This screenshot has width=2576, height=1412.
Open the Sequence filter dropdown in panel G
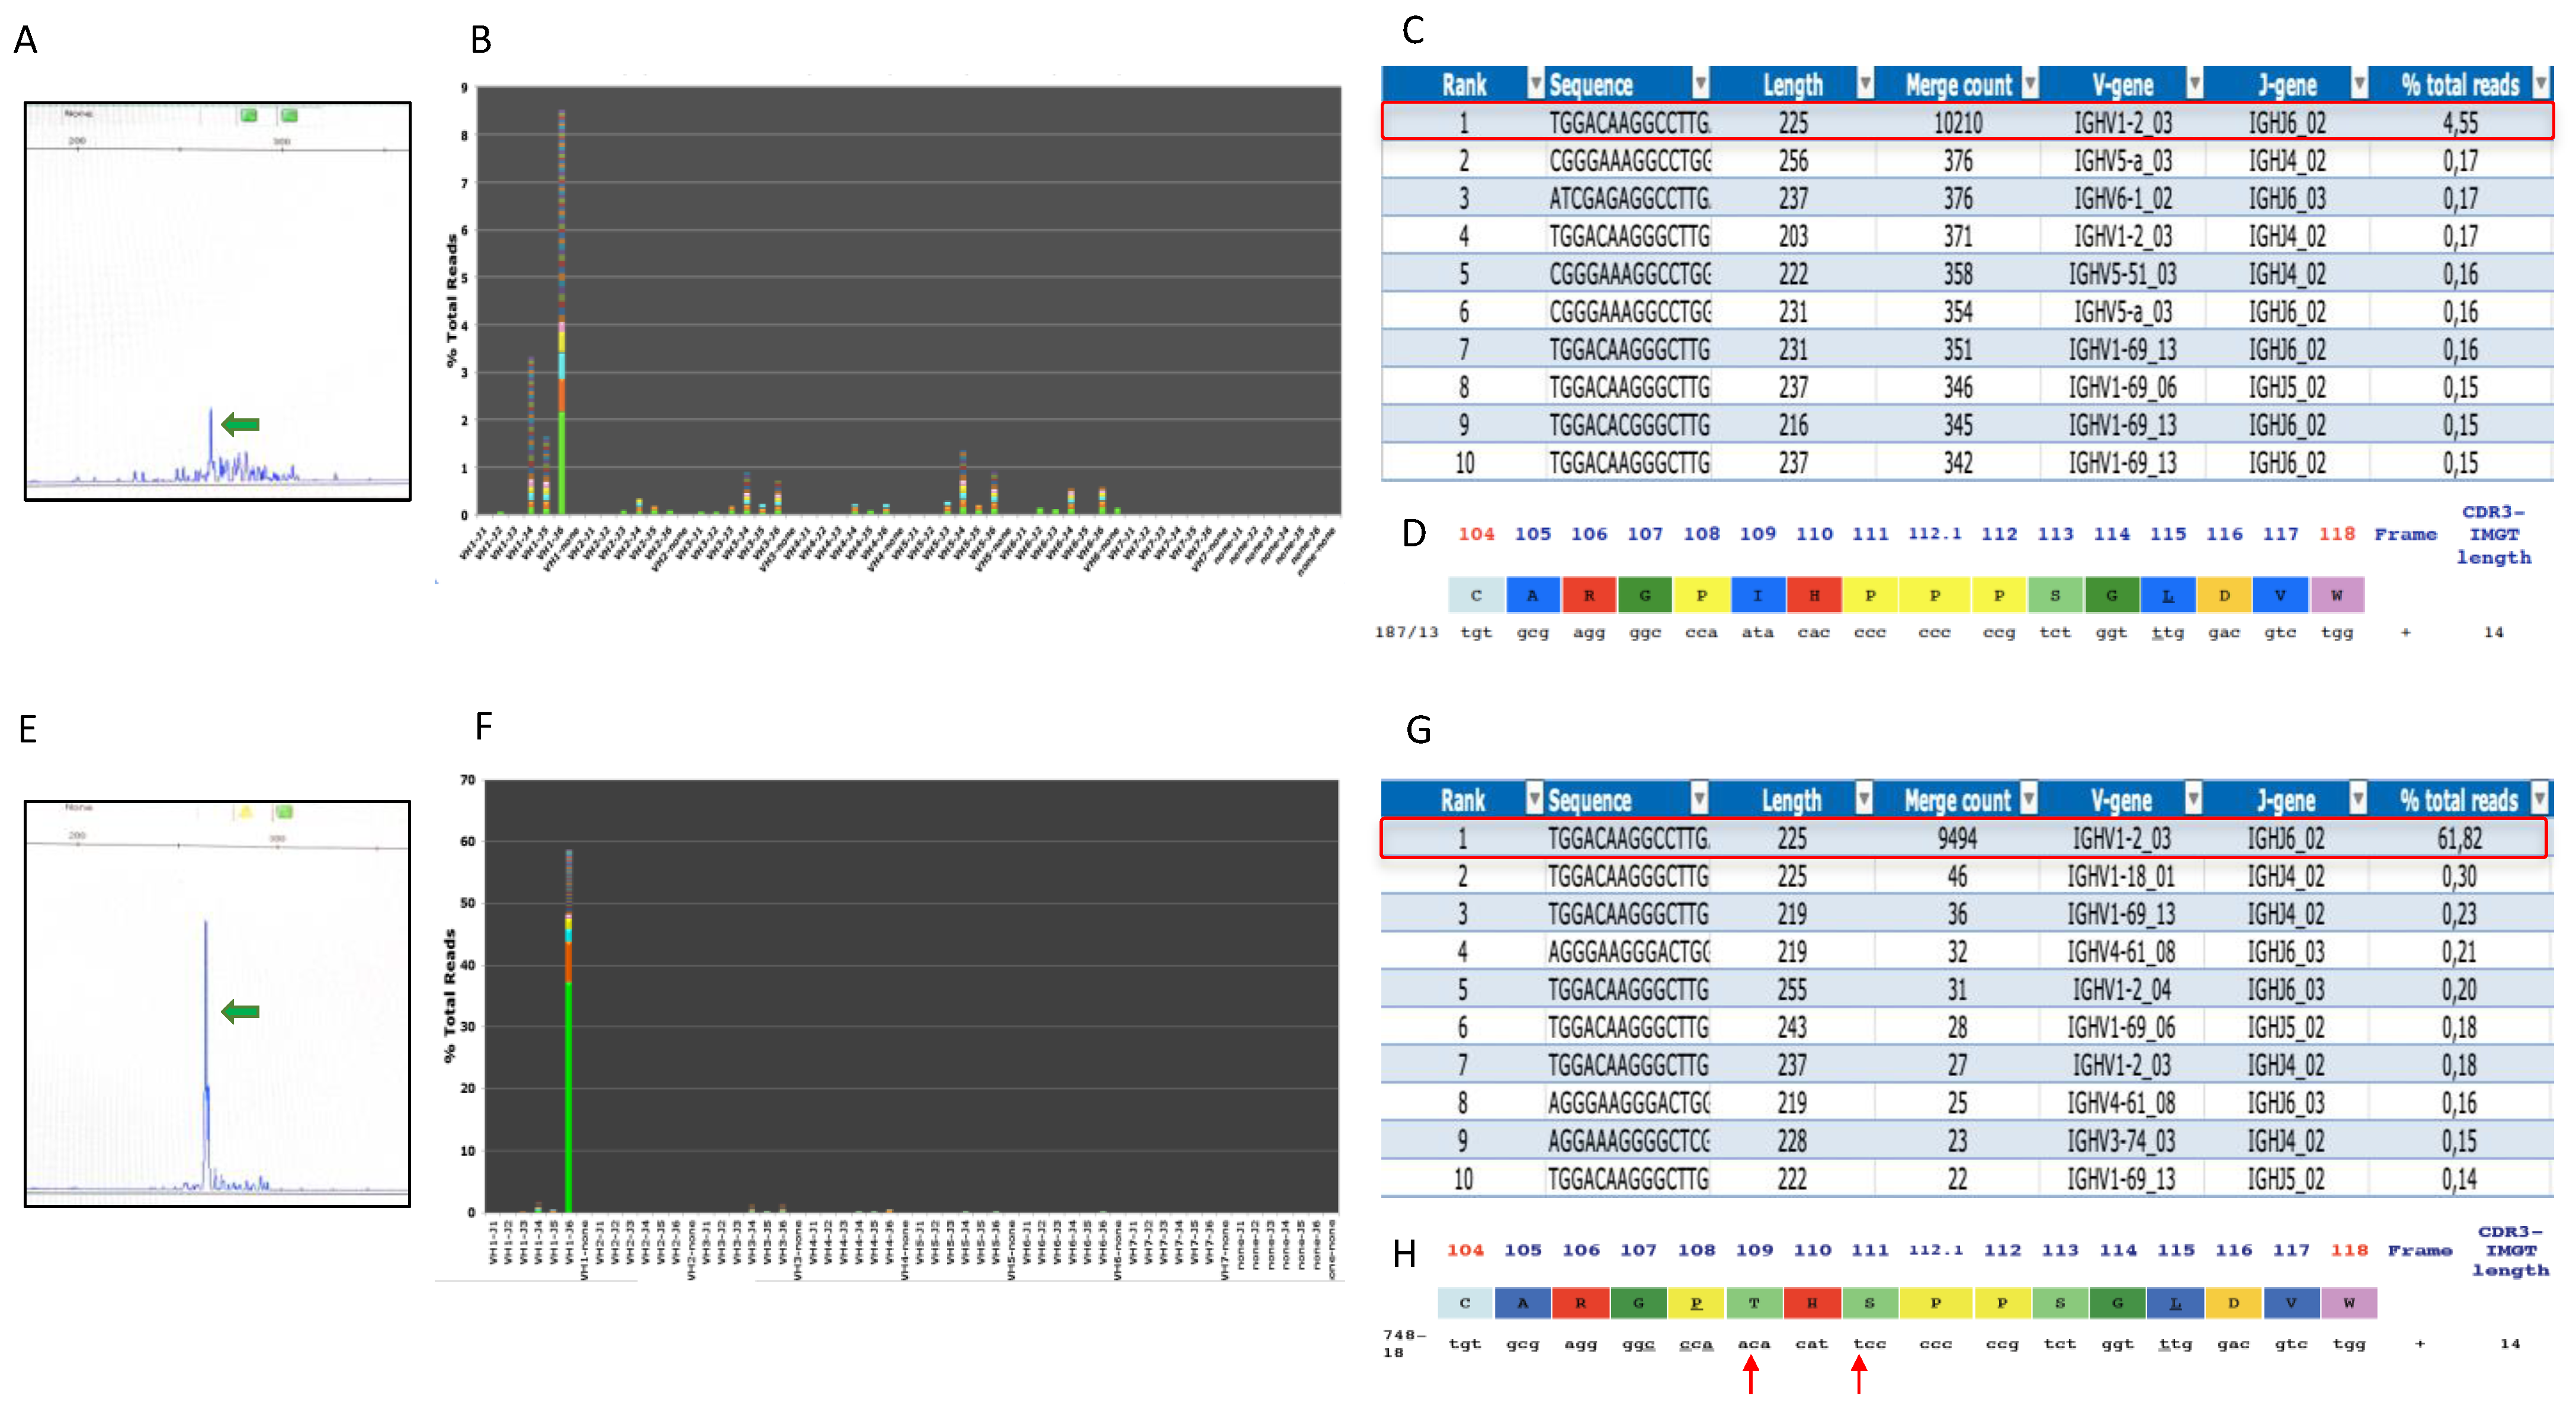pyautogui.click(x=1699, y=799)
